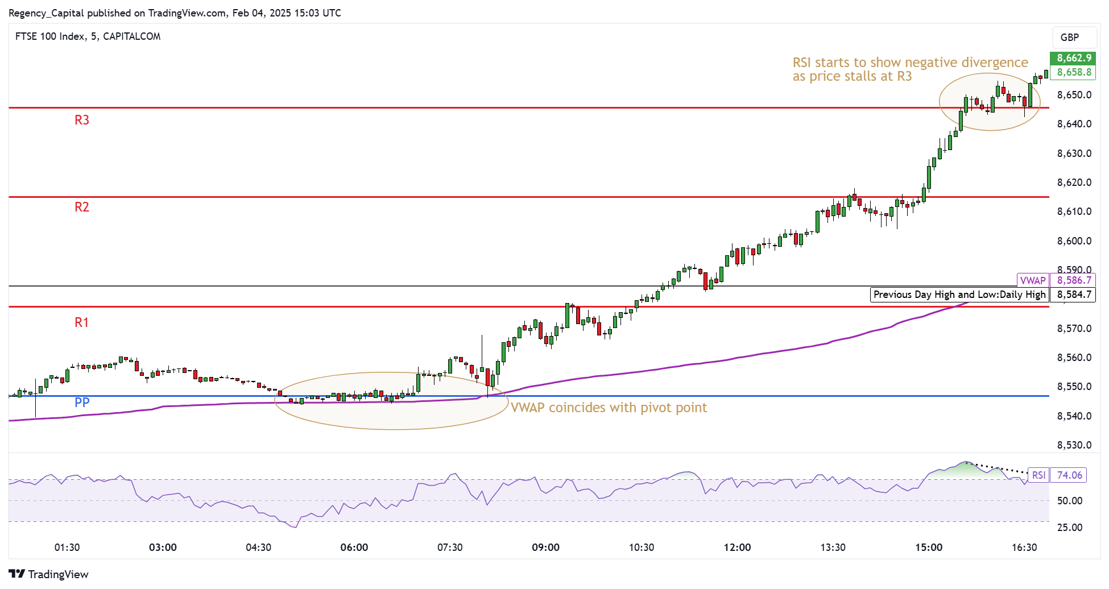Click the 15:00 time axis label
Screen dimensions: 1109x589
(x=929, y=547)
